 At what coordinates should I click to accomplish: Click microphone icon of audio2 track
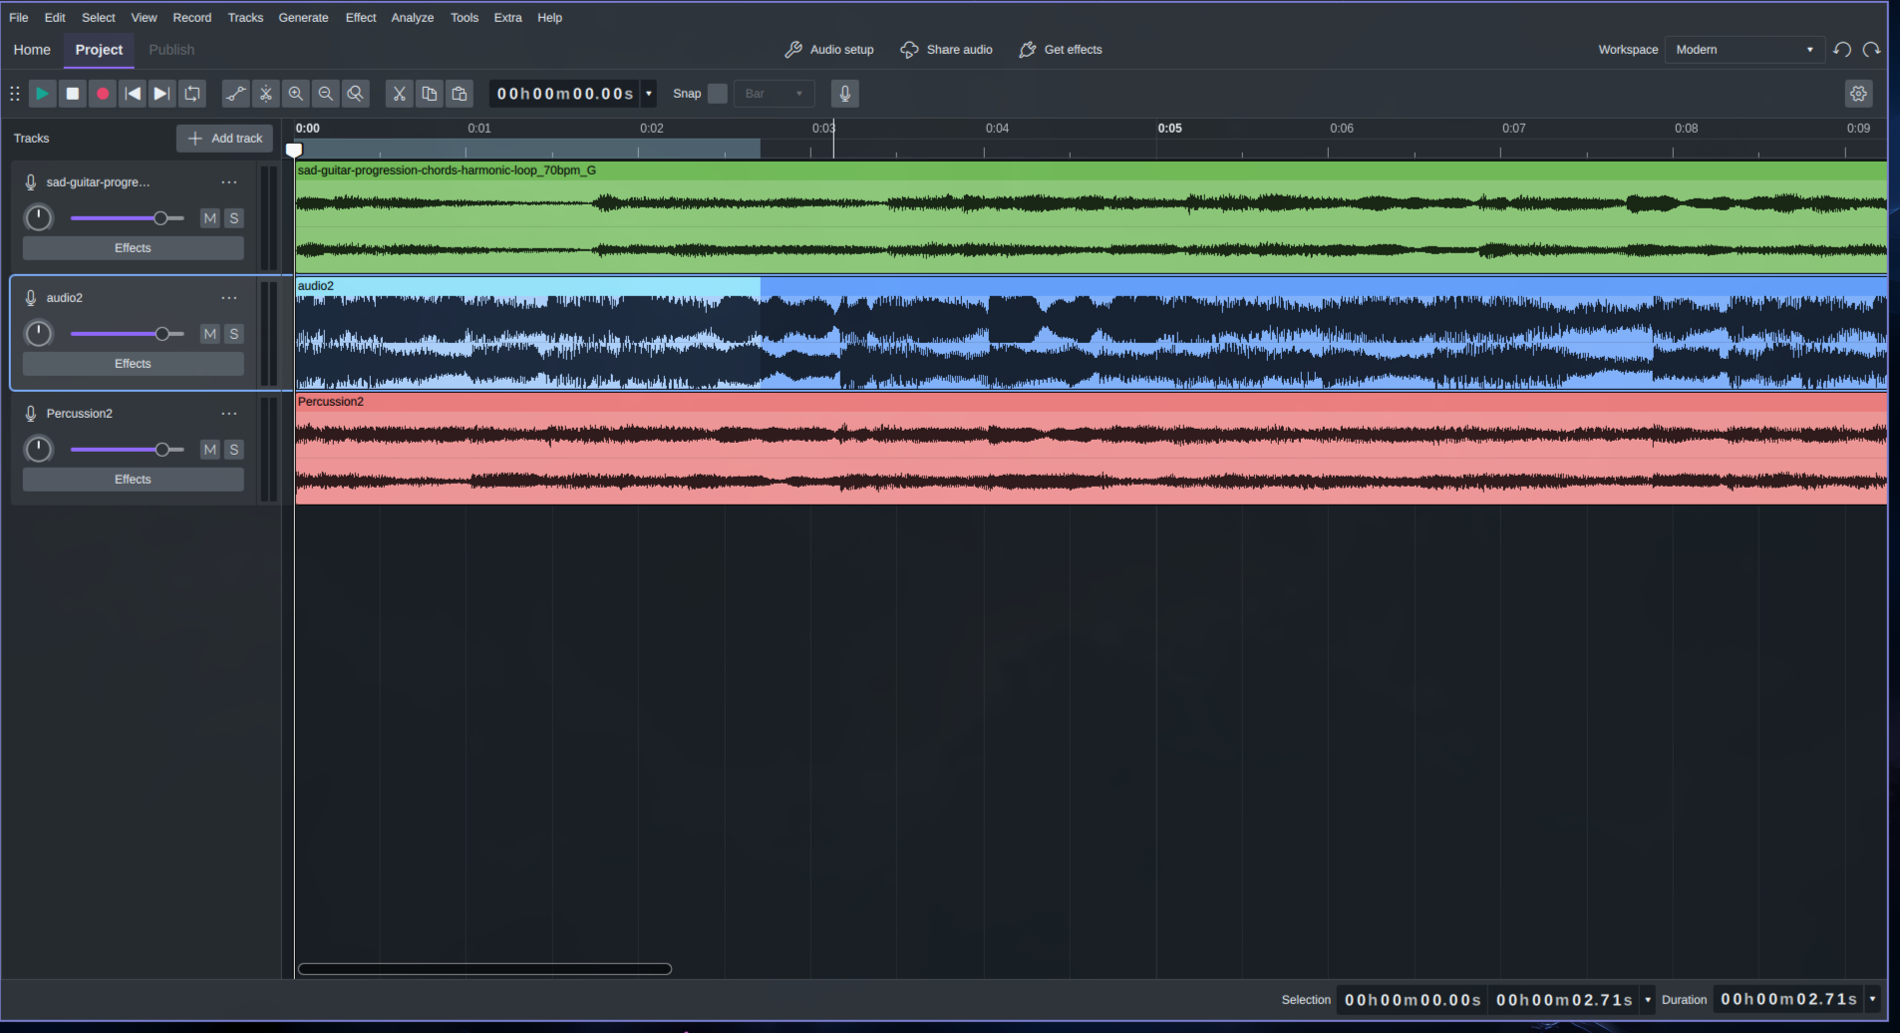coord(31,298)
